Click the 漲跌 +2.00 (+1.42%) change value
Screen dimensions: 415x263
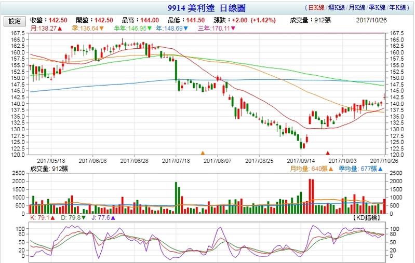click(245, 20)
